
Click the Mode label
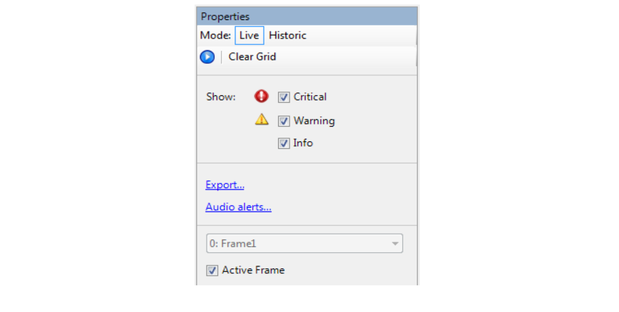(215, 36)
